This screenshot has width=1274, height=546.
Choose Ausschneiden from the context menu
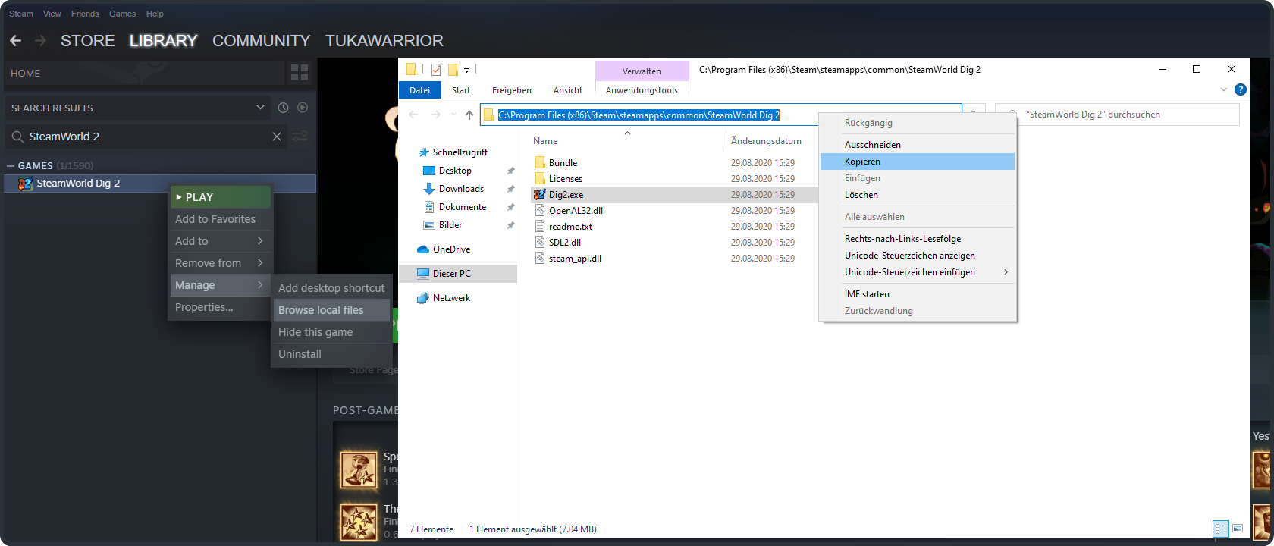tap(918, 145)
